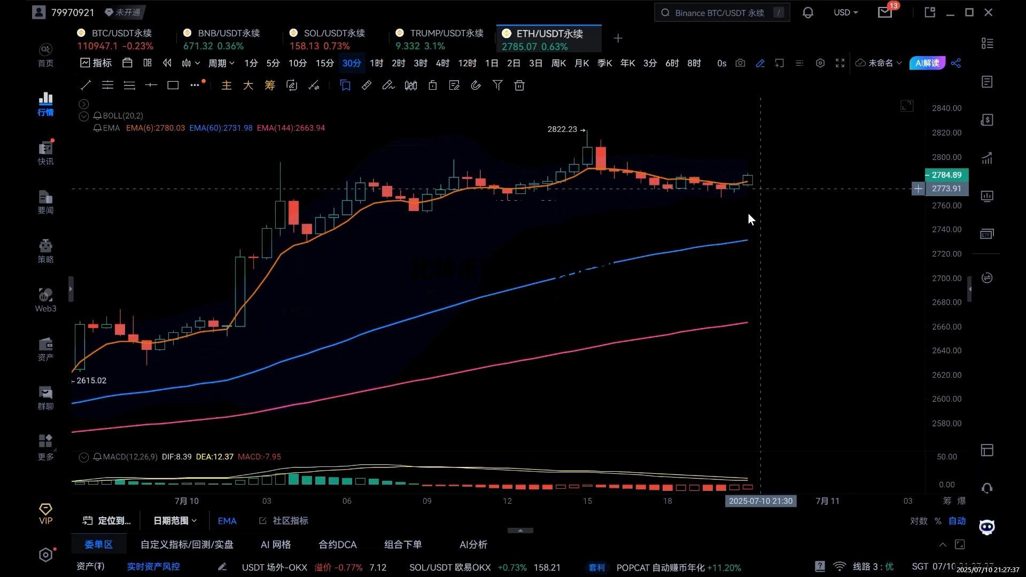Viewport: 1026px width, 577px height.
Task: Click the screenshot camera icon
Action: point(740,63)
